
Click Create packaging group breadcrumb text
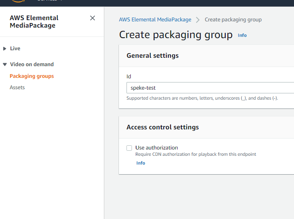click(x=233, y=20)
